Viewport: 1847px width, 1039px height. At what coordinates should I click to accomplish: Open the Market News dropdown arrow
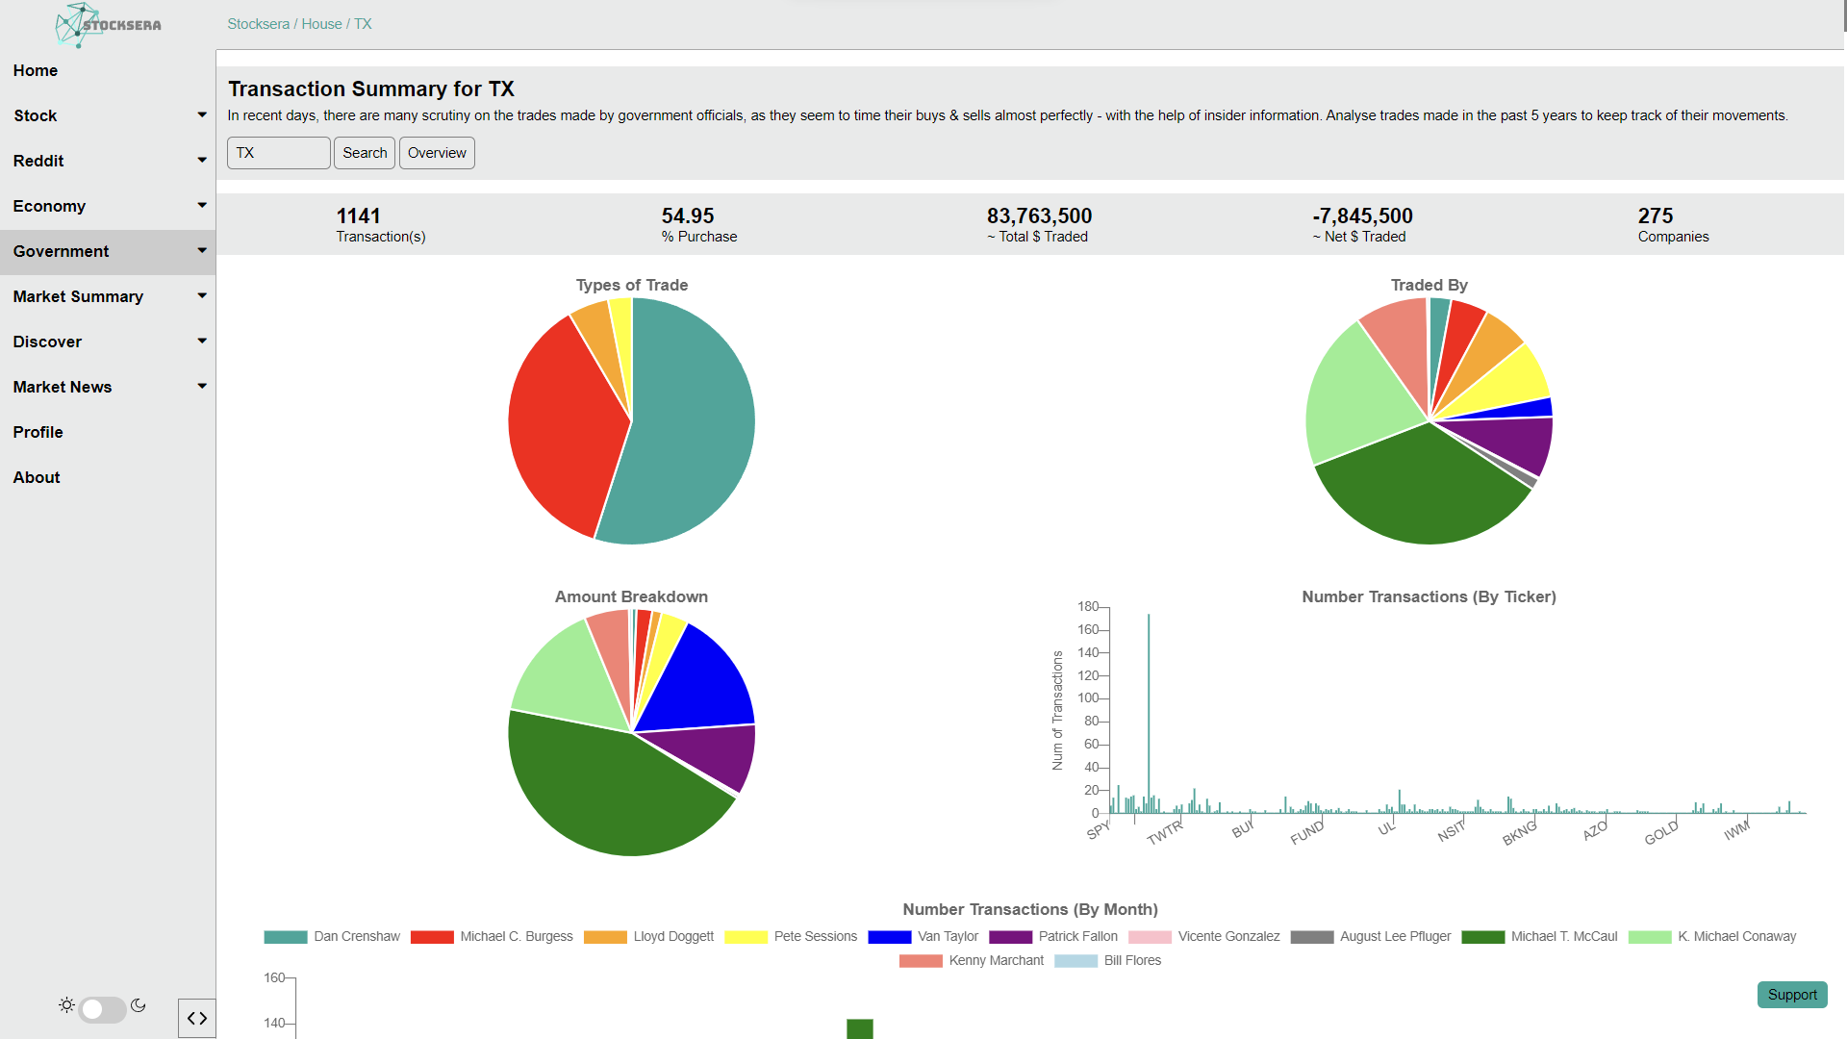pos(202,387)
